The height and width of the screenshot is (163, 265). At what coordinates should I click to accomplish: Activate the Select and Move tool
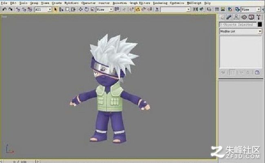coord(81,9)
